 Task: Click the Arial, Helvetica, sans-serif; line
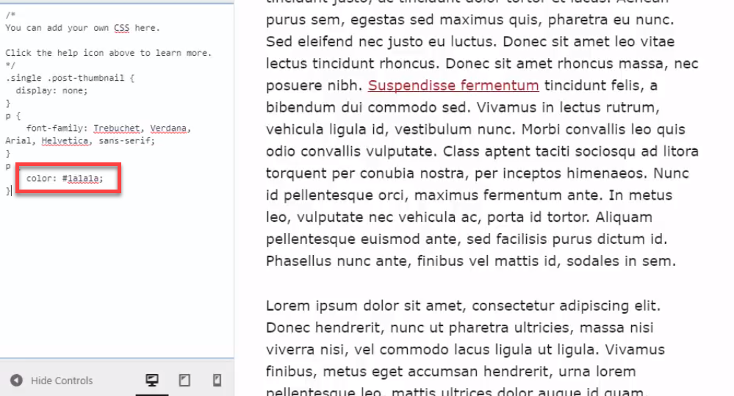(80, 141)
